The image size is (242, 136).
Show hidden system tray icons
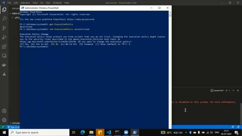click(186, 133)
